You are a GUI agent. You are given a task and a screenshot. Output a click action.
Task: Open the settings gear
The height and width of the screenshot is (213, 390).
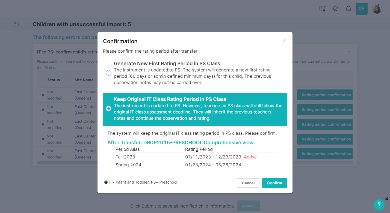(362, 9)
